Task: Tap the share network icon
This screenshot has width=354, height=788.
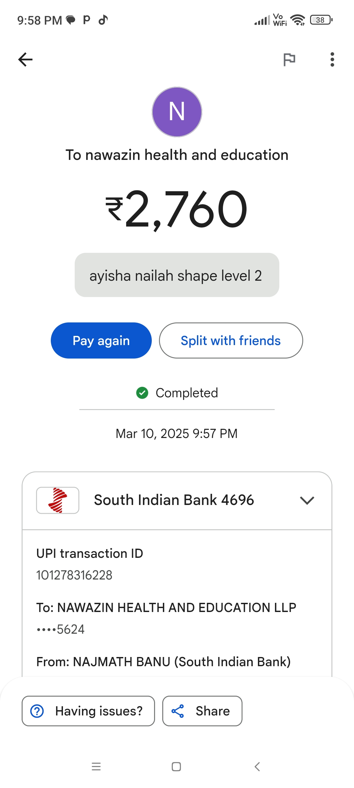Action: pyautogui.click(x=178, y=711)
